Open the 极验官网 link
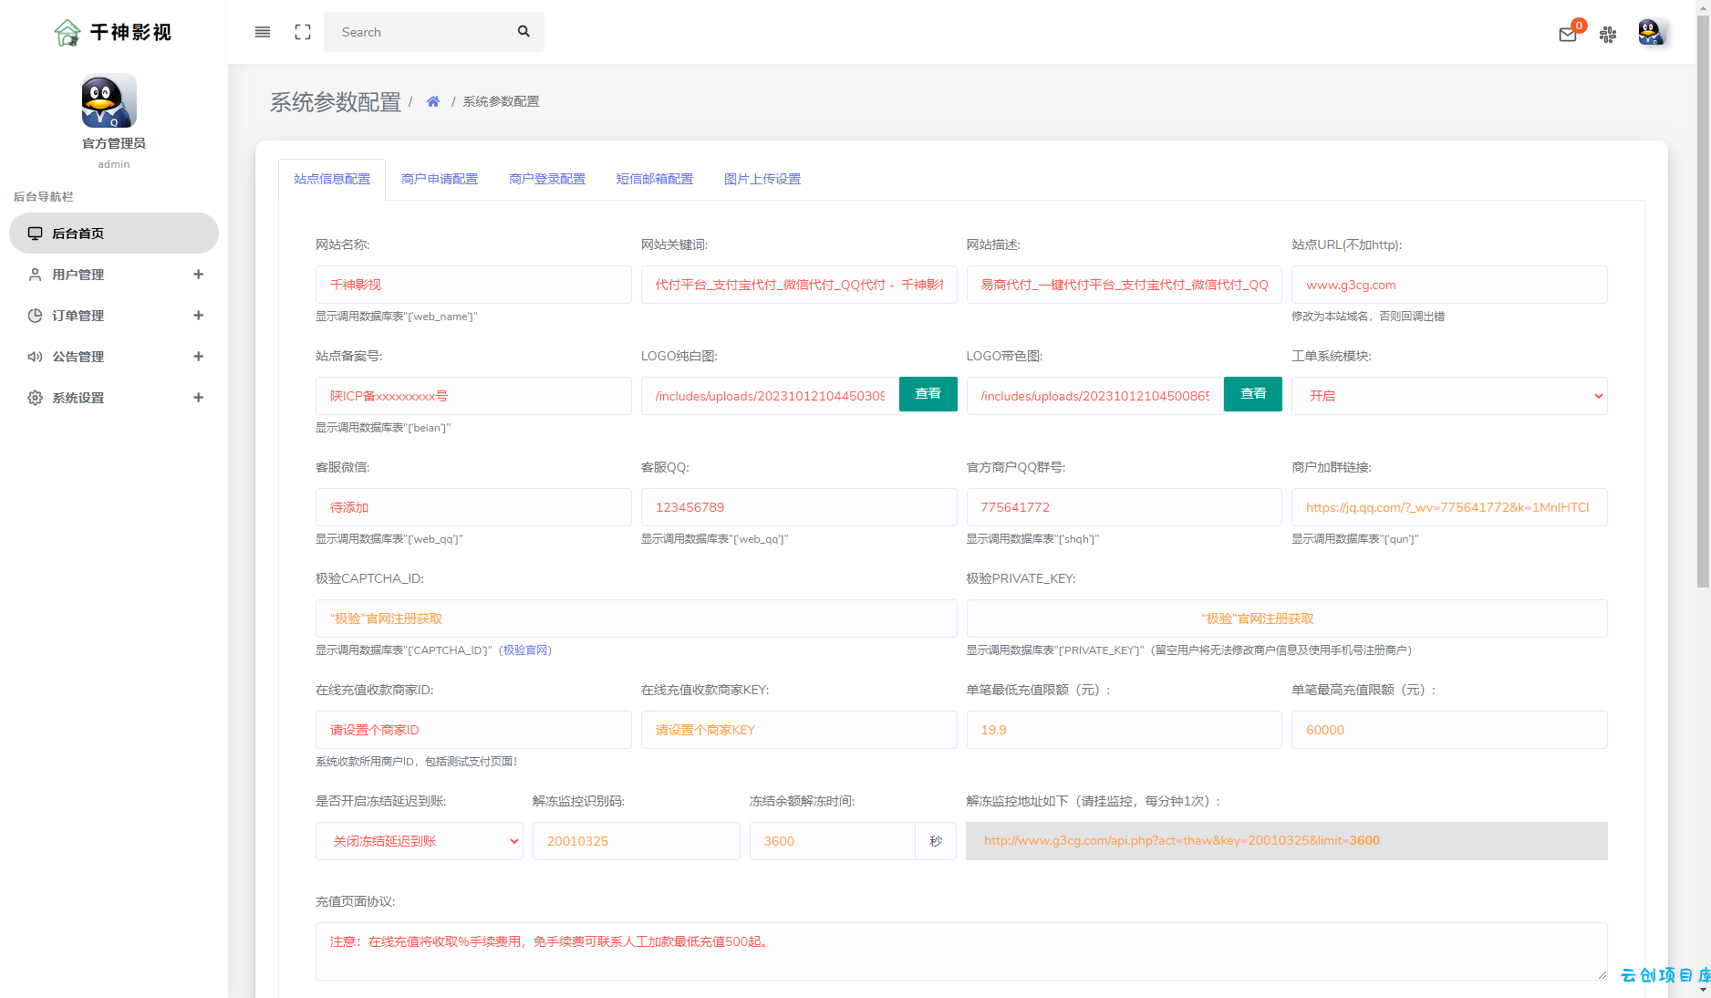1711x998 pixels. click(525, 650)
